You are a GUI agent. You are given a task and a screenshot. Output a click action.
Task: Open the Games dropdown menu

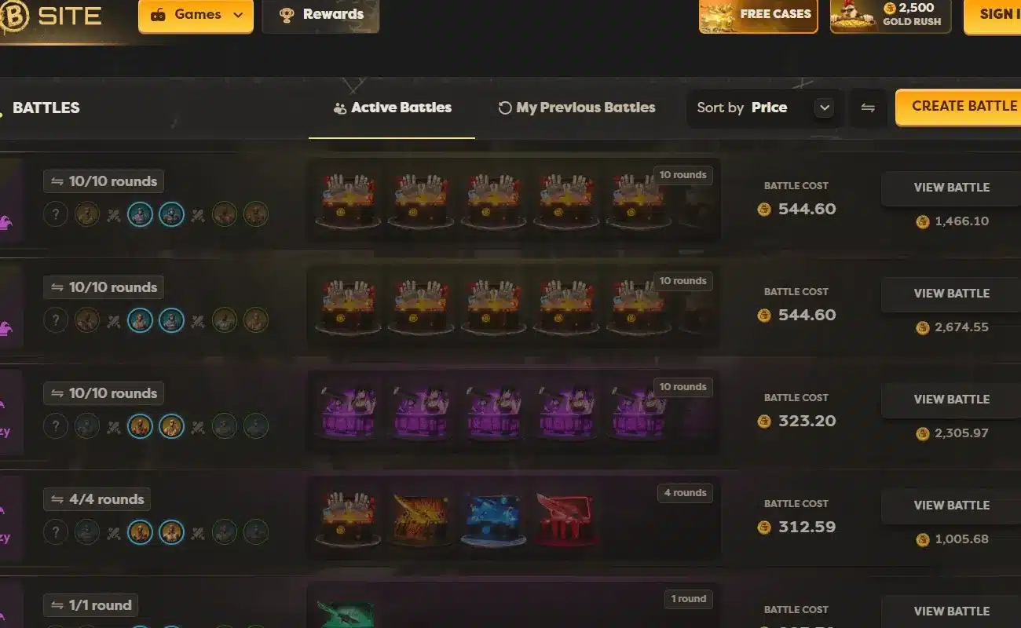pyautogui.click(x=196, y=15)
